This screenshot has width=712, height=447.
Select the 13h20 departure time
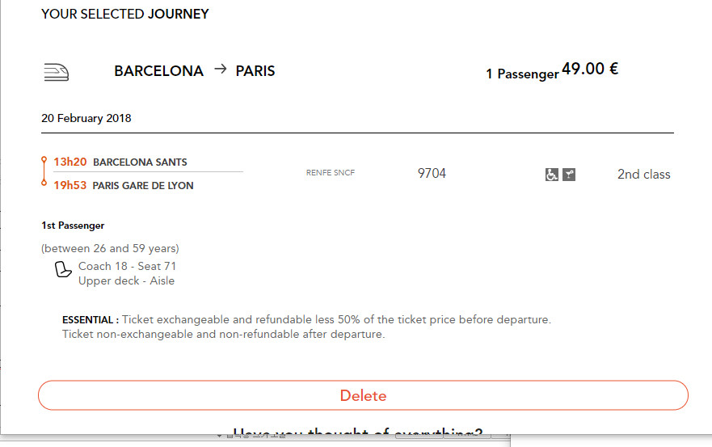[x=70, y=162]
